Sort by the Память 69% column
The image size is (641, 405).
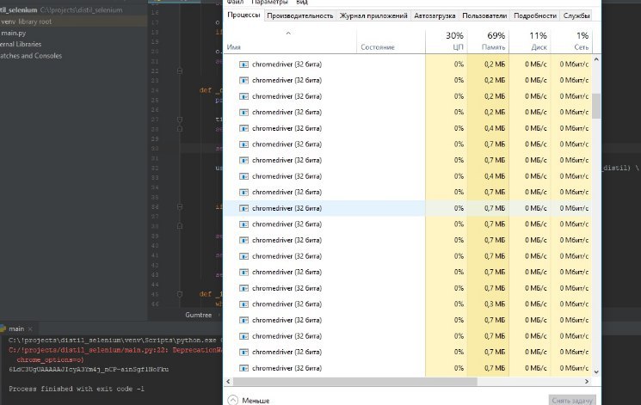click(x=488, y=41)
